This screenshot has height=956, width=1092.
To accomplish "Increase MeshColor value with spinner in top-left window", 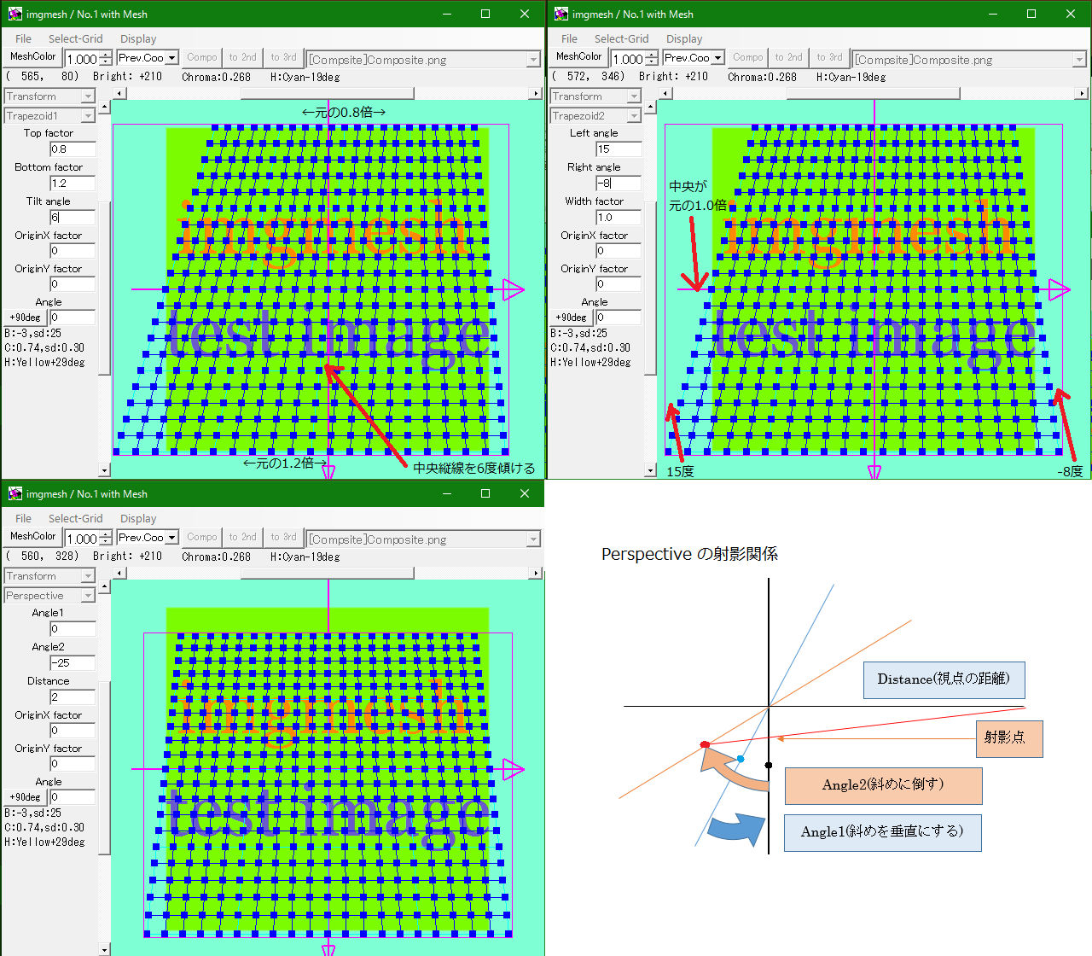I will tap(106, 55).
